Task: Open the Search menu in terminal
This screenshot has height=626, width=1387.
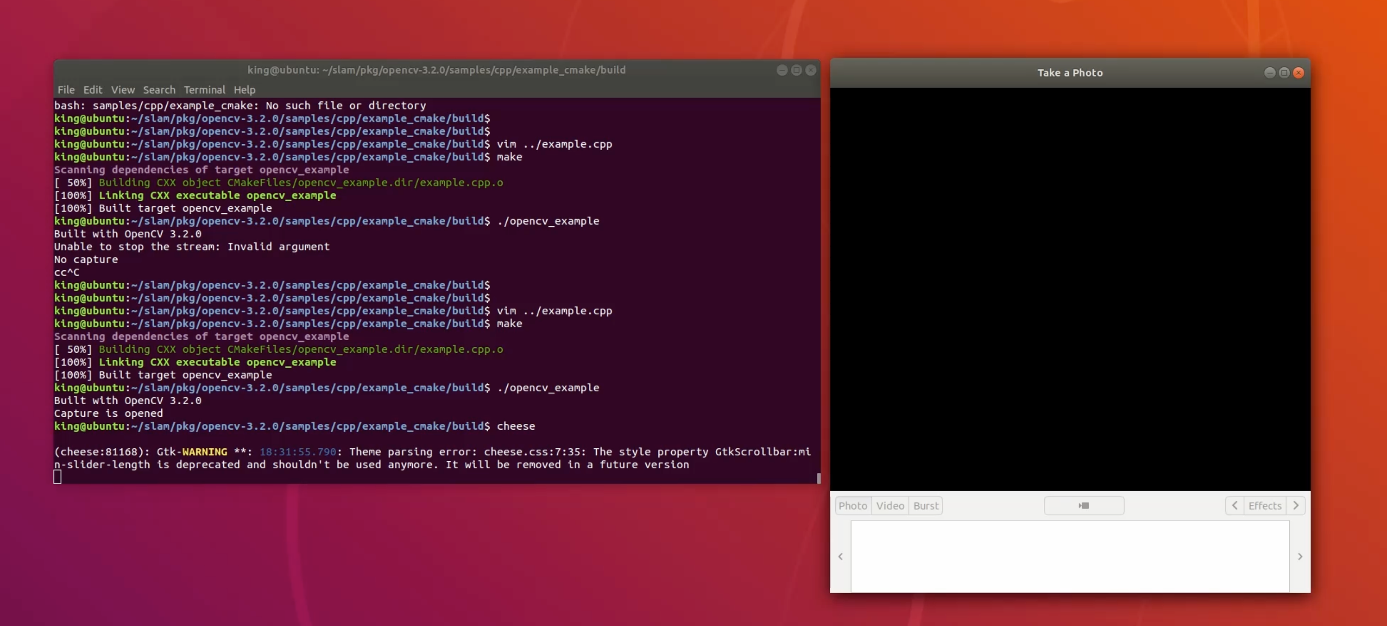Action: coord(159,90)
